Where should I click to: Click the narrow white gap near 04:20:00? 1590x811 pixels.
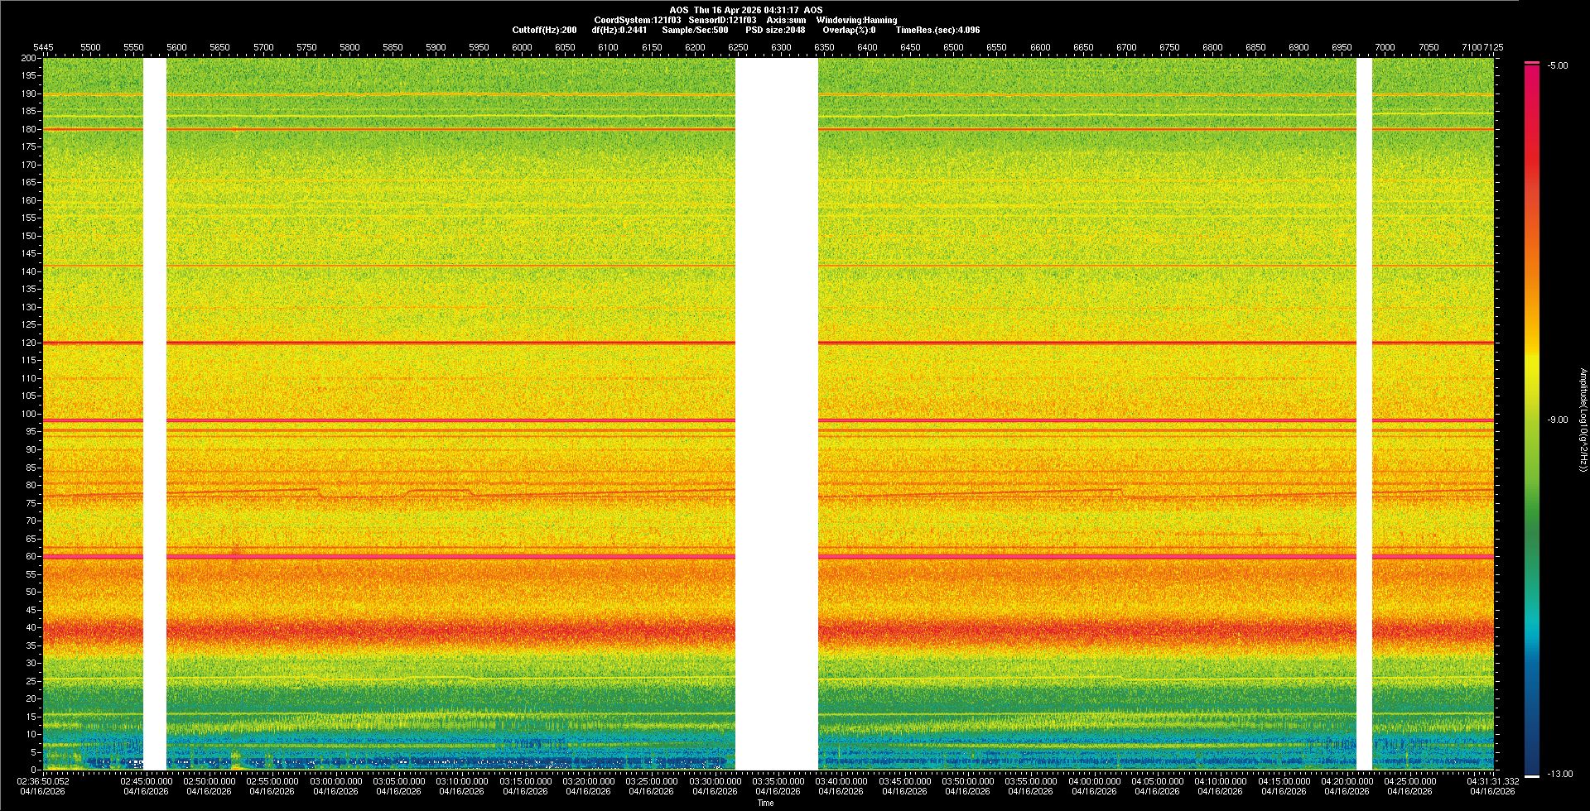point(1364,414)
